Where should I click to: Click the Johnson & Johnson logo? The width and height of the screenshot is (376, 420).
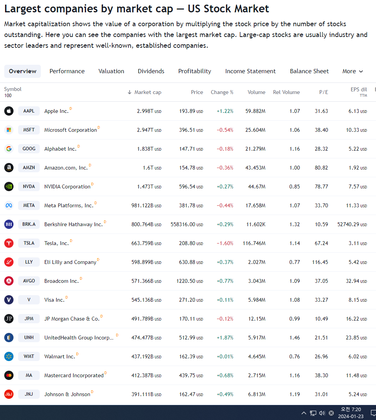[x=9, y=394]
